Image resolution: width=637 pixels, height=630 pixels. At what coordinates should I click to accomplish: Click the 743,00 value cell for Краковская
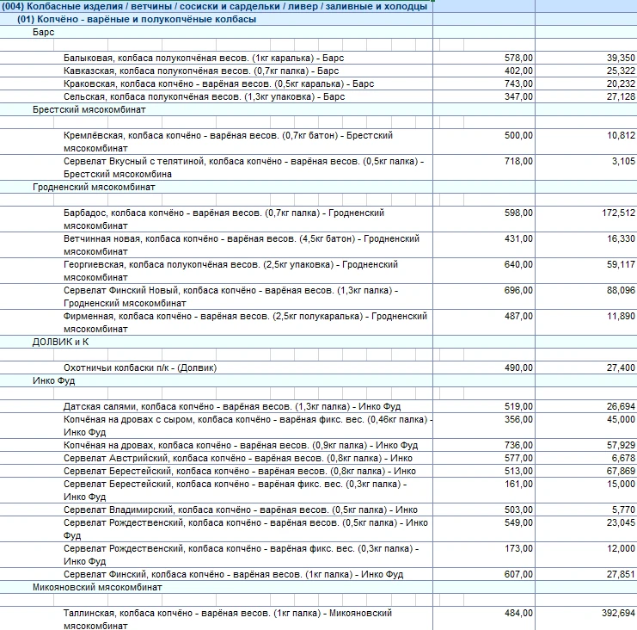point(518,83)
